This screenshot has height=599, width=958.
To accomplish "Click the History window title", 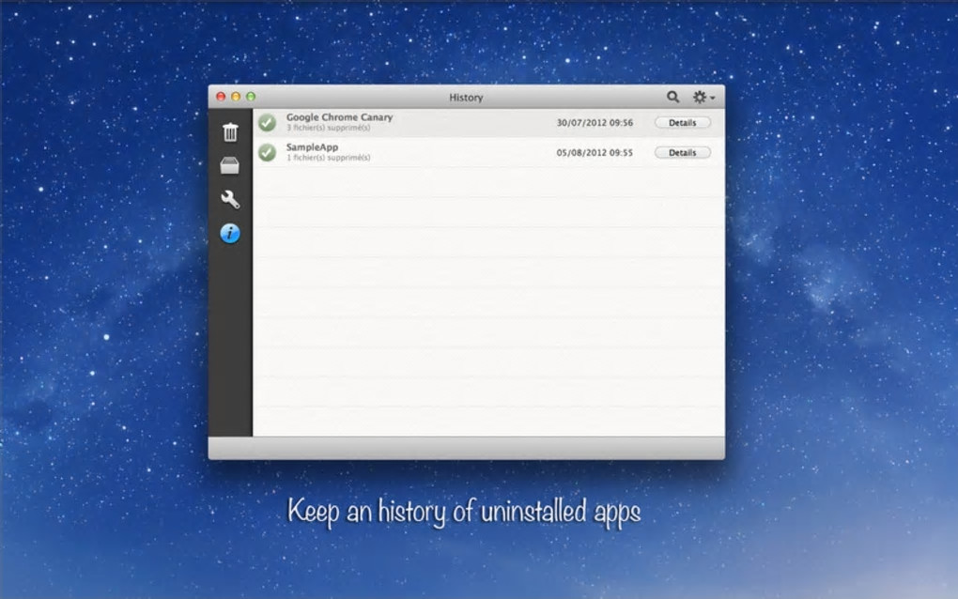I will point(466,98).
